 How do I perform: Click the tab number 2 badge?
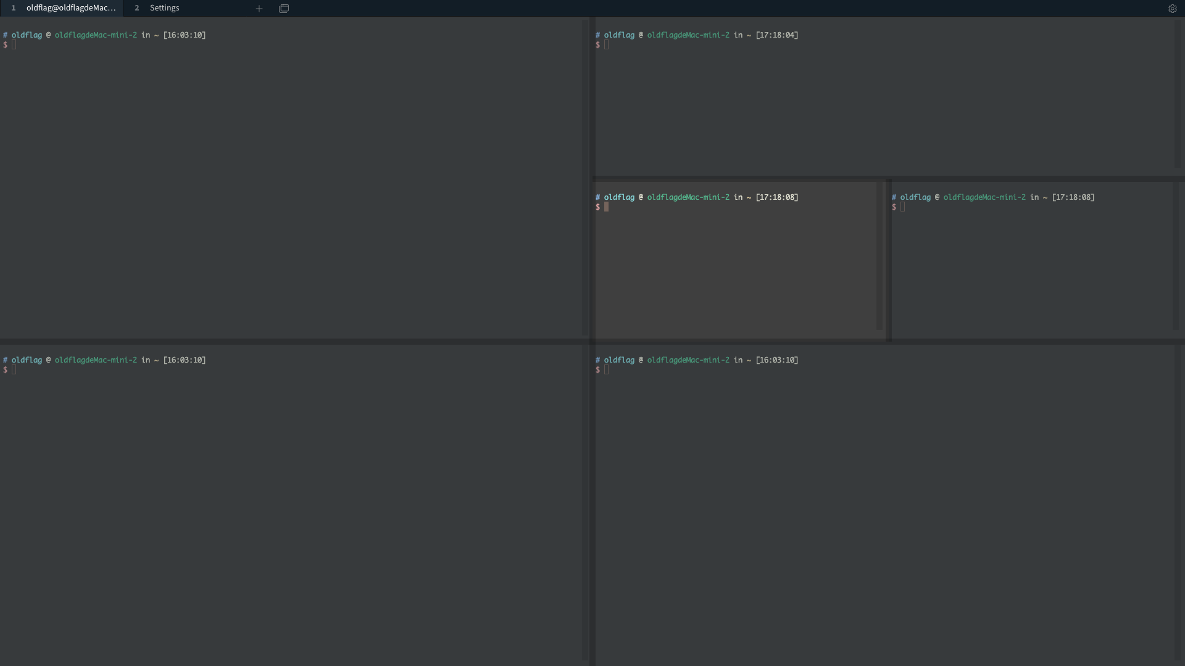coord(137,8)
